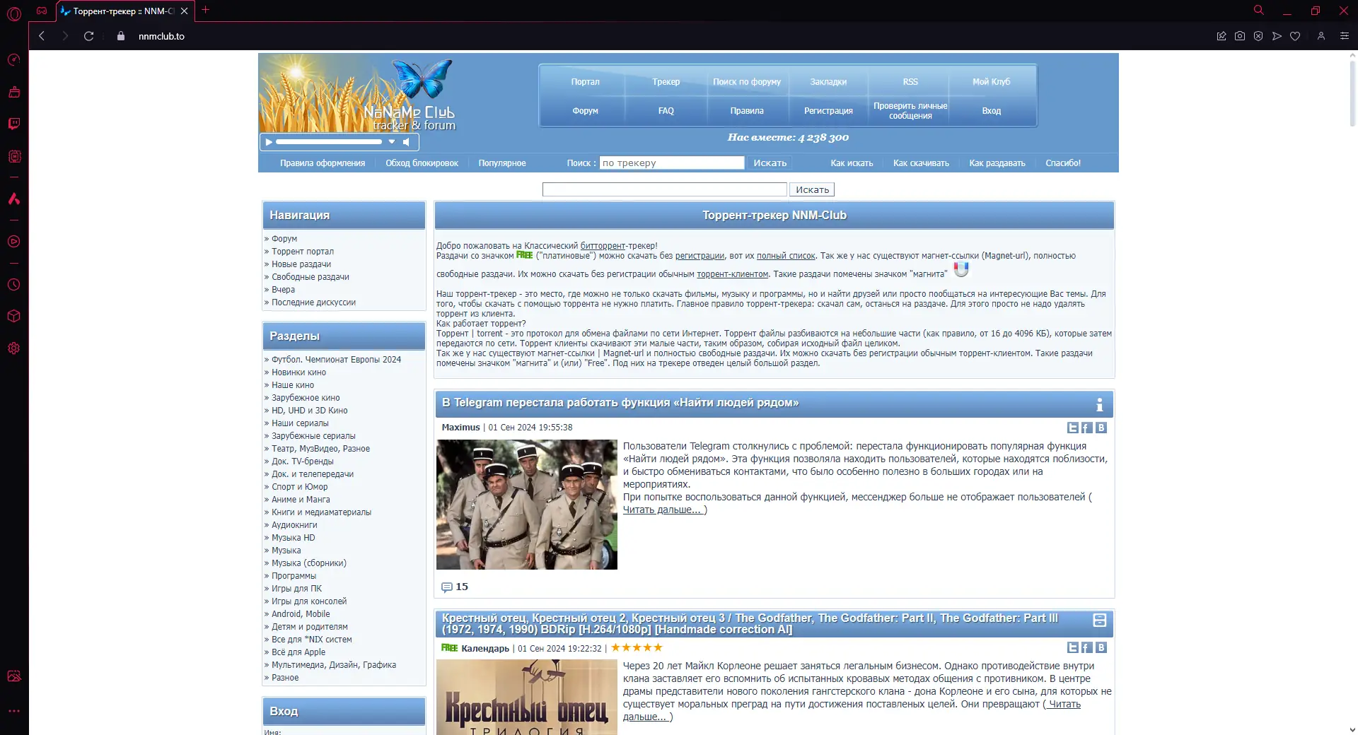
Task: Open Зарубежные сериалы section link
Action: click(x=313, y=436)
